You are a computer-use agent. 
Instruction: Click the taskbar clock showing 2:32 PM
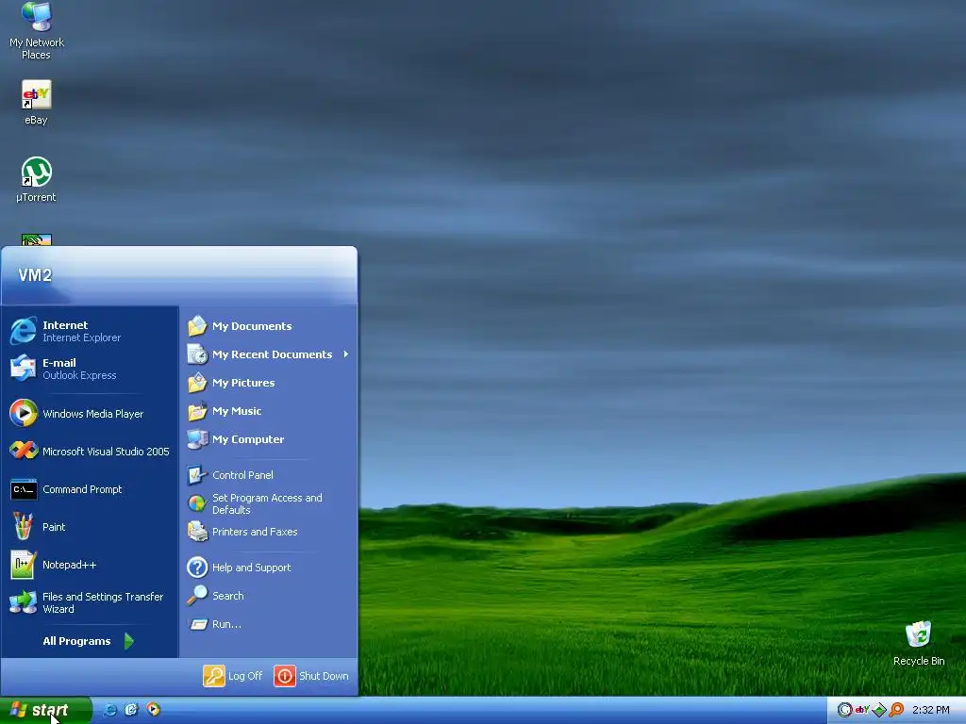[931, 710]
